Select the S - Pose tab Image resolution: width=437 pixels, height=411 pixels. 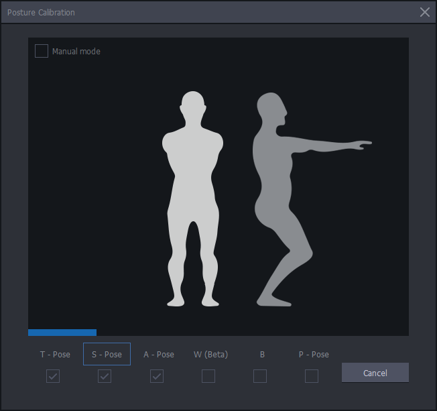pyautogui.click(x=107, y=354)
